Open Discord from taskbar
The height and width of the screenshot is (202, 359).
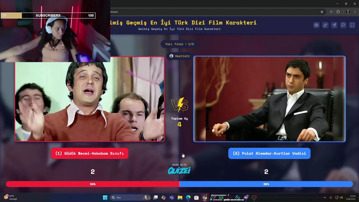(246, 198)
